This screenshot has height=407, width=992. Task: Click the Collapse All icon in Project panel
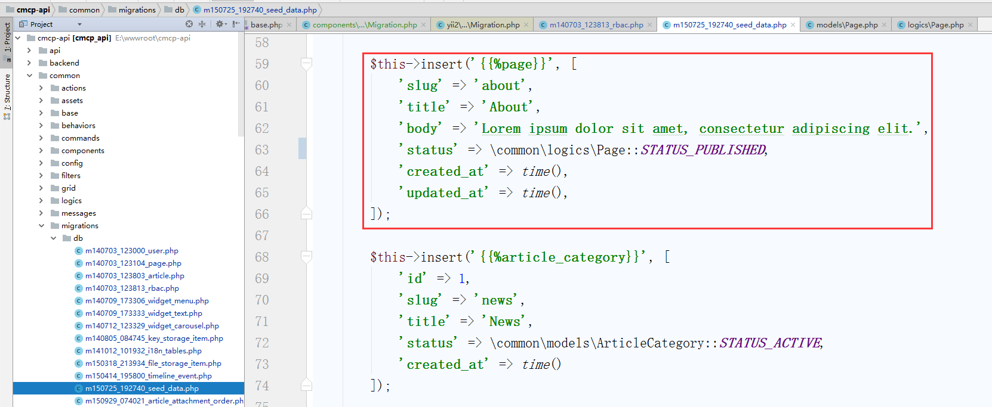[x=202, y=24]
